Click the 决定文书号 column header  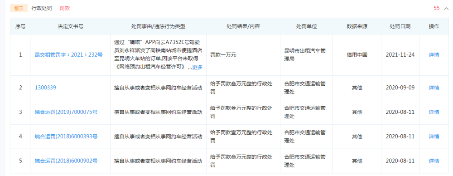coord(71,26)
